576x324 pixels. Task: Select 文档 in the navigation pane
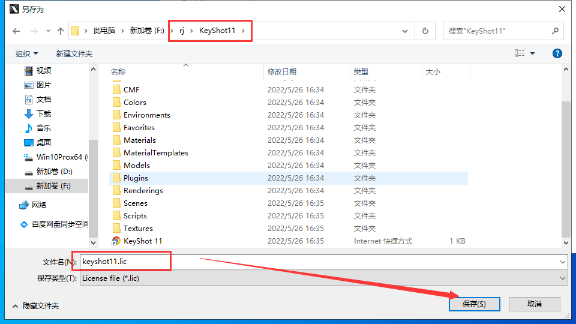point(43,99)
